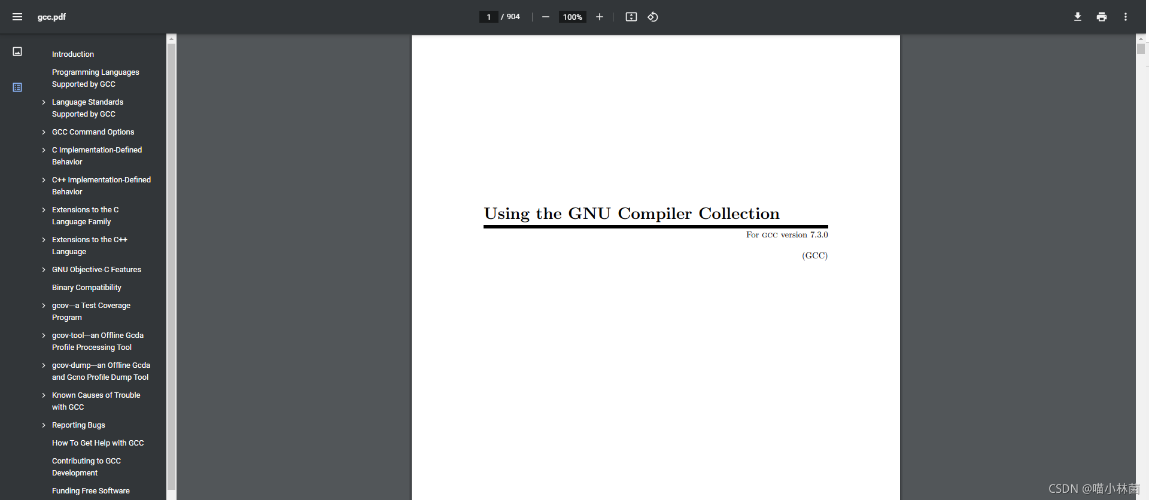Download the gcc.pdf file
Viewport: 1149px width, 500px height.
(x=1078, y=17)
